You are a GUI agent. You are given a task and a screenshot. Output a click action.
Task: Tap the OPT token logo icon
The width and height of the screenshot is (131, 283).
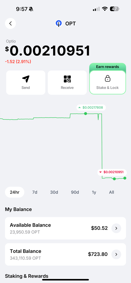pyautogui.click(x=59, y=23)
